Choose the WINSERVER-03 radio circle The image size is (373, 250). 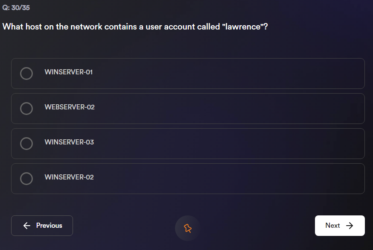[26, 144]
